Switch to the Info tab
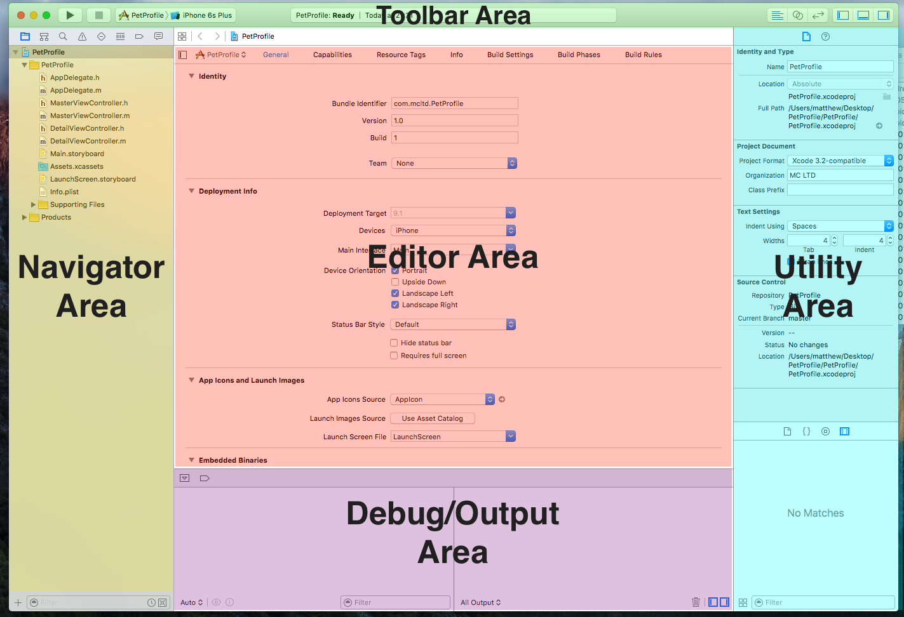The image size is (904, 617). point(456,55)
